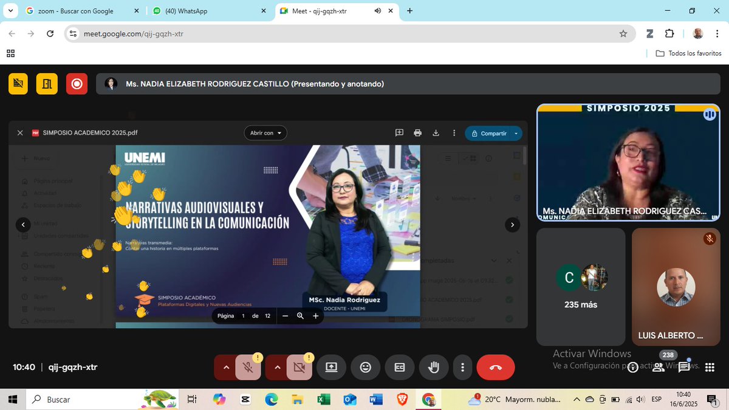Go to previous PDF page arrow
The height and width of the screenshot is (410, 729).
(x=22, y=225)
